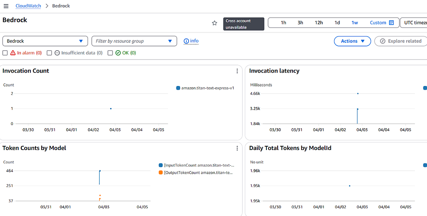The width and height of the screenshot is (427, 216).
Task: Click the Milliseconds unit label
Action: (261, 85)
